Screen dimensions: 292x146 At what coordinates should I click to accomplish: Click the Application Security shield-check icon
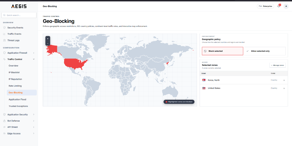5,115
